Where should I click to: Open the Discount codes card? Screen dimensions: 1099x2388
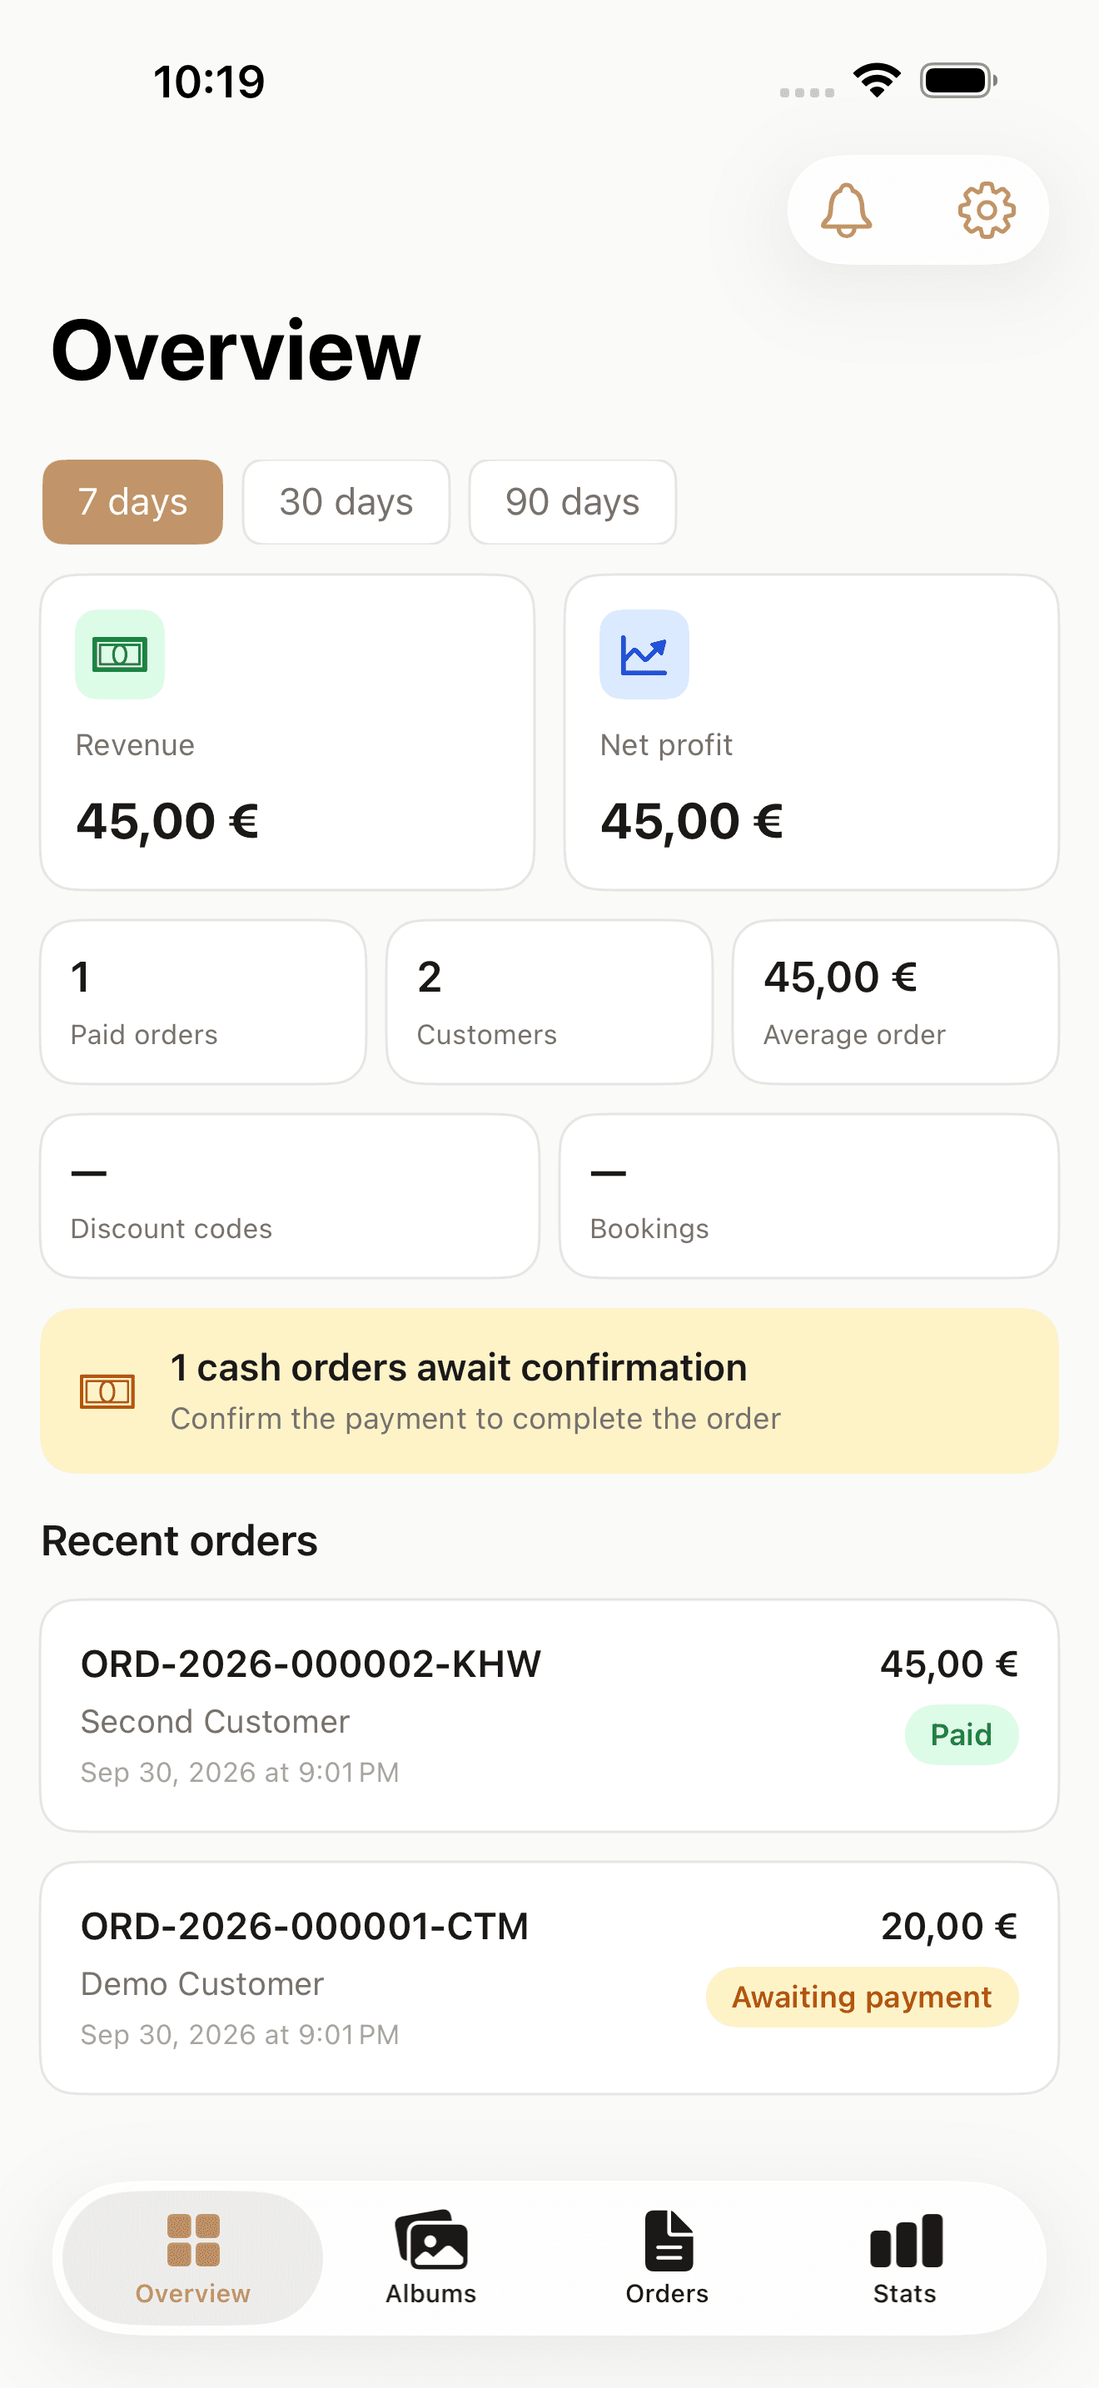290,1196
